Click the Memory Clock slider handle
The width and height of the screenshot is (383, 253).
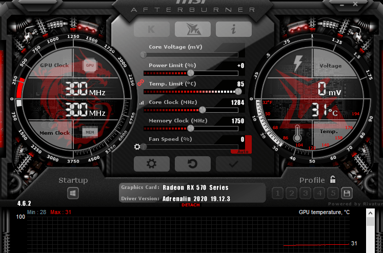pos(191,129)
